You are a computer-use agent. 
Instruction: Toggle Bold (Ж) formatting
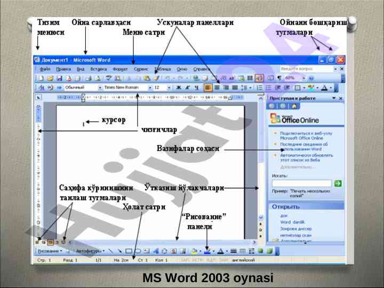tap(179, 87)
